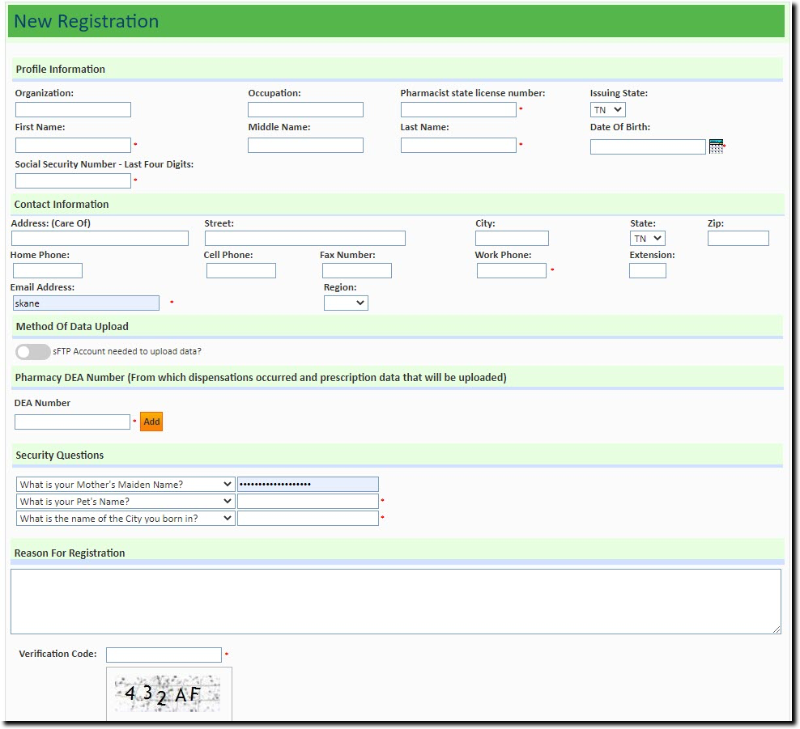Click the Pharmacist state license number field
The height and width of the screenshot is (729, 800).
point(458,109)
